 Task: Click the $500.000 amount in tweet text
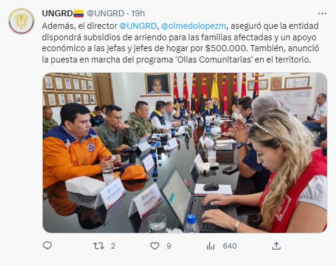(225, 48)
